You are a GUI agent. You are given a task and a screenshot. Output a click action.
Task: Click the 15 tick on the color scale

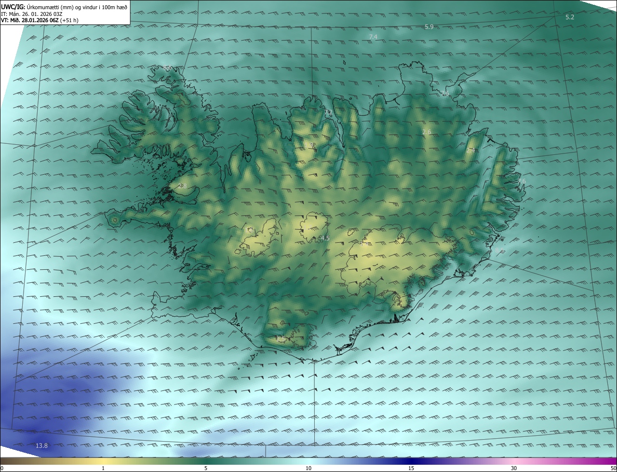click(x=411, y=468)
